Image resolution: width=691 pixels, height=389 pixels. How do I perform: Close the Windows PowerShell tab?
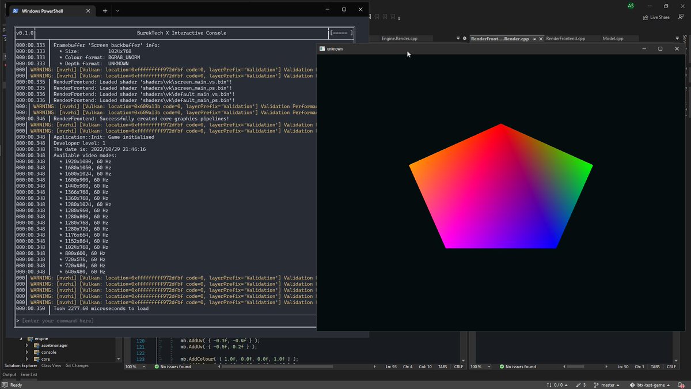[x=87, y=11]
